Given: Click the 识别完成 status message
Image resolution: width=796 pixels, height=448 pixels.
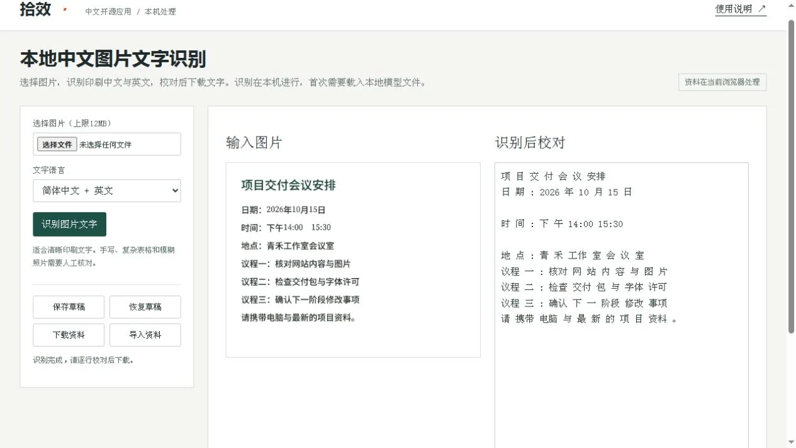Looking at the screenshot, I should coord(83,361).
